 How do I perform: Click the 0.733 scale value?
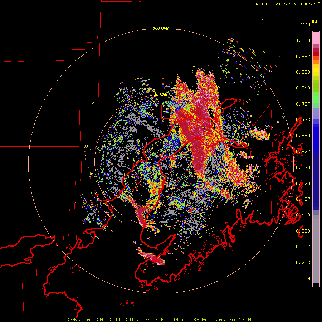click(303, 120)
